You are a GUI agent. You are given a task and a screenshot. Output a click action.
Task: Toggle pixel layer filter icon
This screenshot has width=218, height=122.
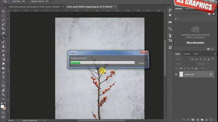192,59
